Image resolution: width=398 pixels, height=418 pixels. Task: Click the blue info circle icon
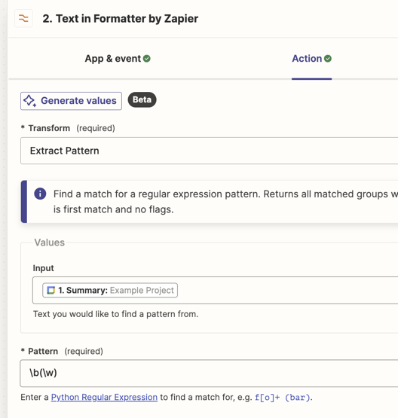click(x=40, y=194)
